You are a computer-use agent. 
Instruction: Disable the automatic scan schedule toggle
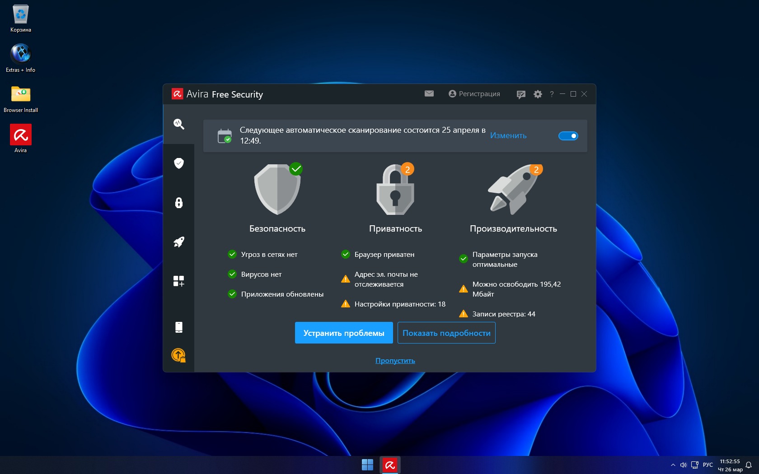(568, 136)
